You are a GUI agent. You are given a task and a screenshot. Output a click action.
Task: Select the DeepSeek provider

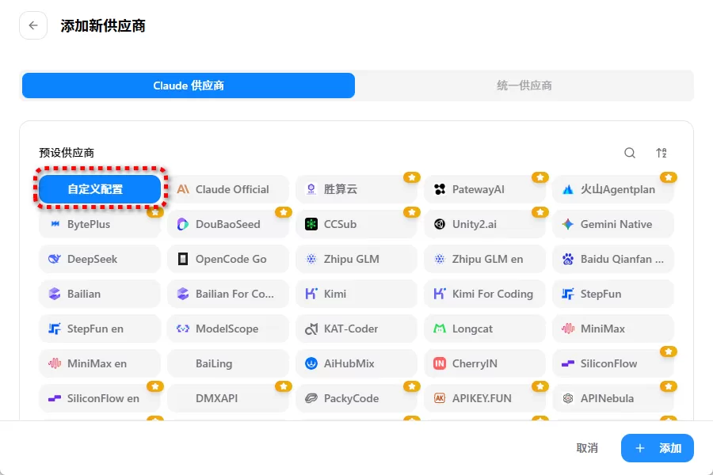pyautogui.click(x=100, y=259)
